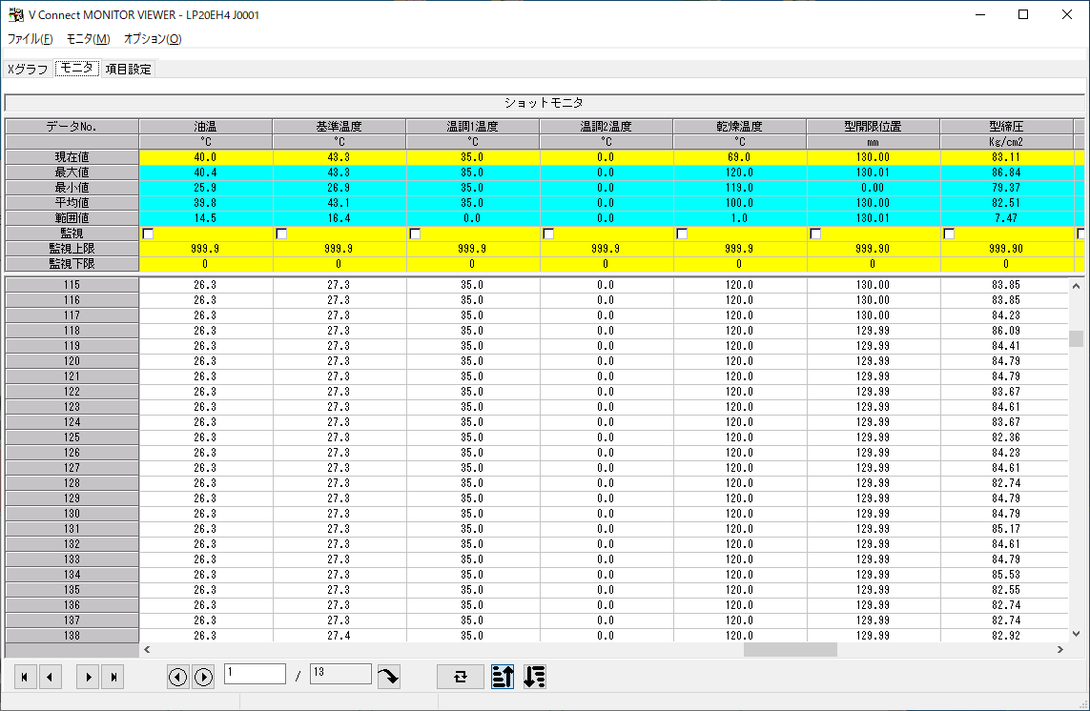The width and height of the screenshot is (1090, 711).
Task: Click the vertical scrollbar down arrow
Action: coord(1076,634)
